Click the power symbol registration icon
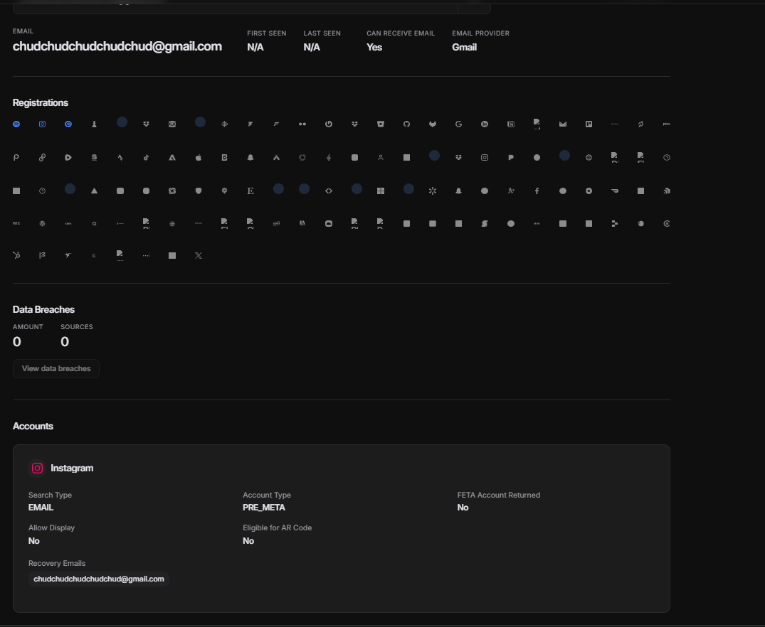This screenshot has width=765, height=627. point(329,124)
